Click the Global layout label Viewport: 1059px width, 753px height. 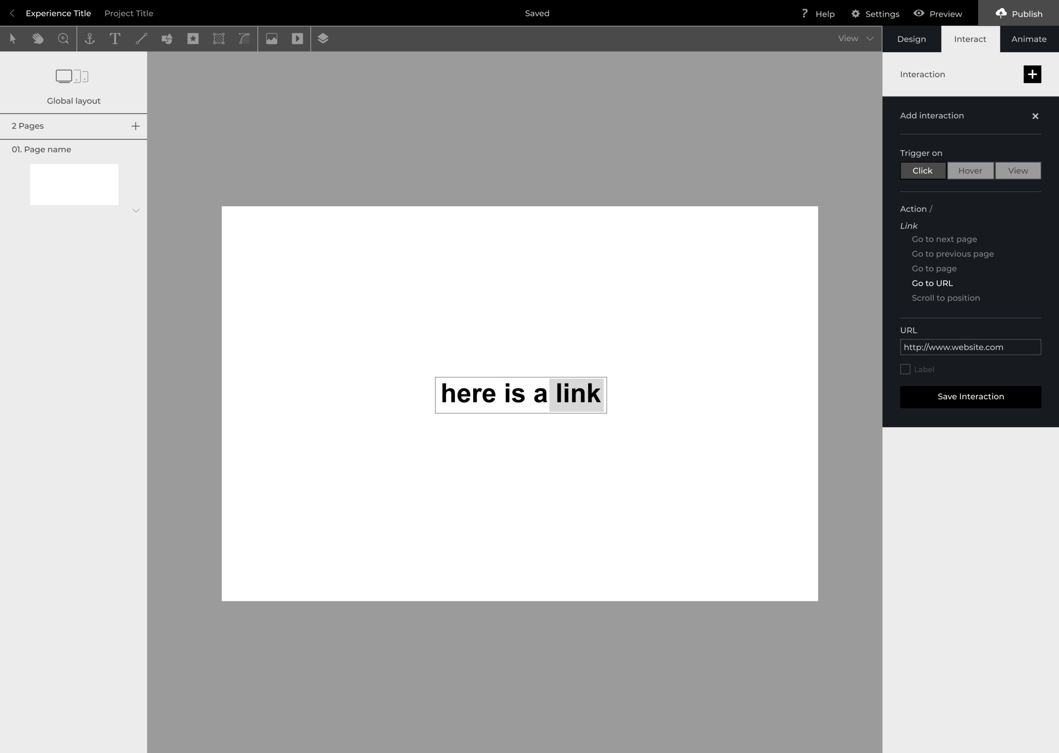click(74, 101)
